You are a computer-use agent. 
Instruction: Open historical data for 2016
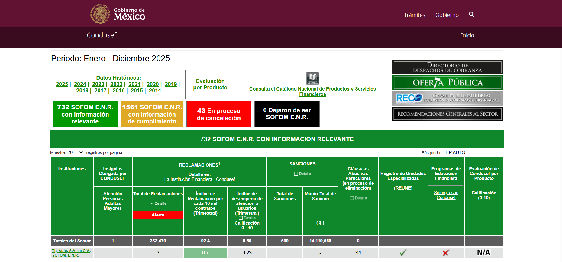[x=119, y=91]
